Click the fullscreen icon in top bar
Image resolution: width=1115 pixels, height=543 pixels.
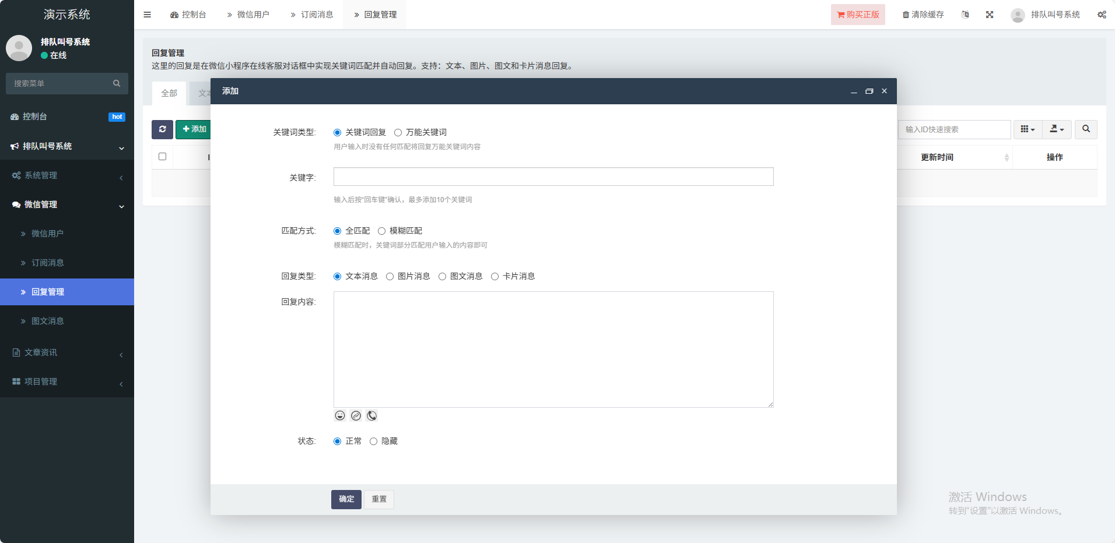[990, 15]
